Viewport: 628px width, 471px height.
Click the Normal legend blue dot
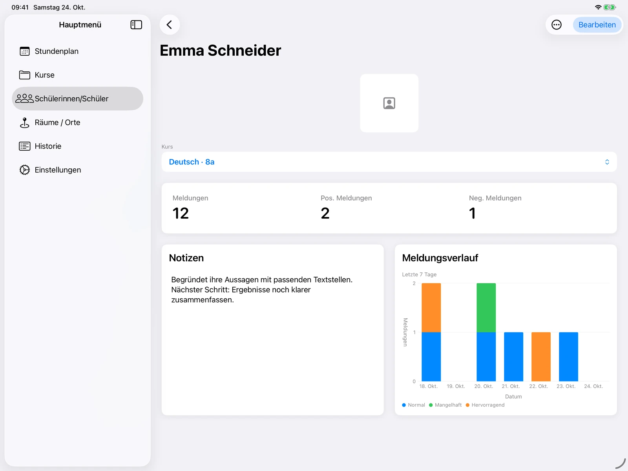point(404,405)
